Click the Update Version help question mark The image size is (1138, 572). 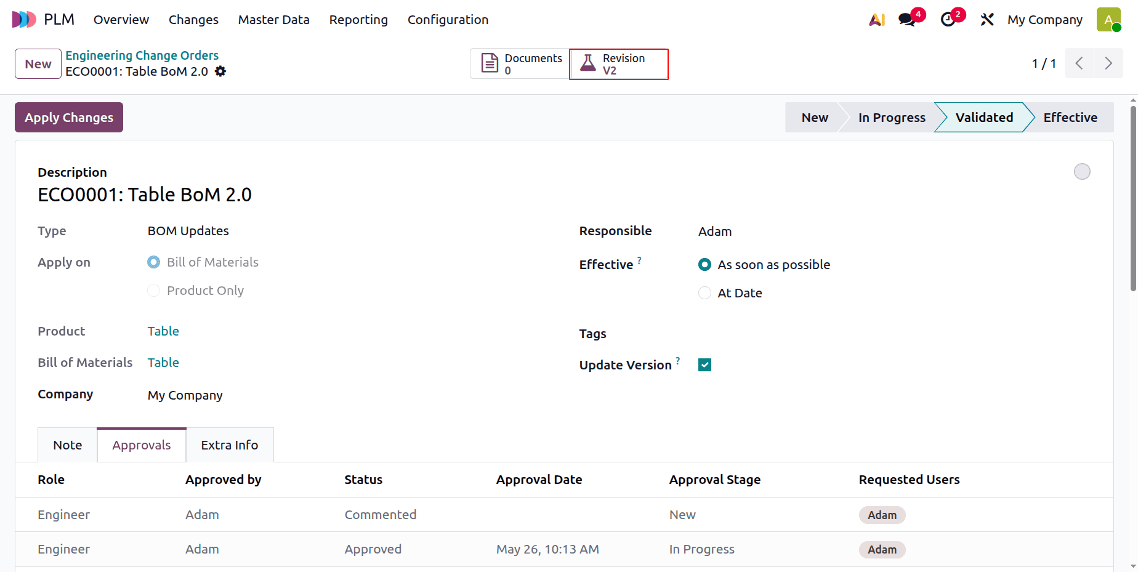click(x=678, y=361)
